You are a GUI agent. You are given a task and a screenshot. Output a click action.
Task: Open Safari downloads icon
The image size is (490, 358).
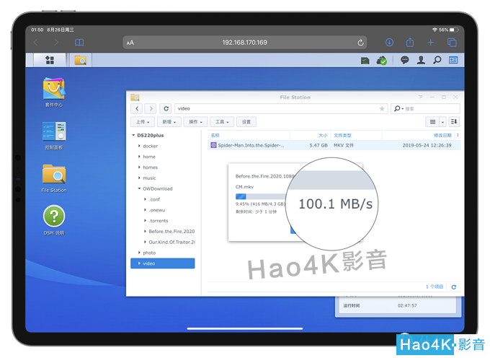389,43
